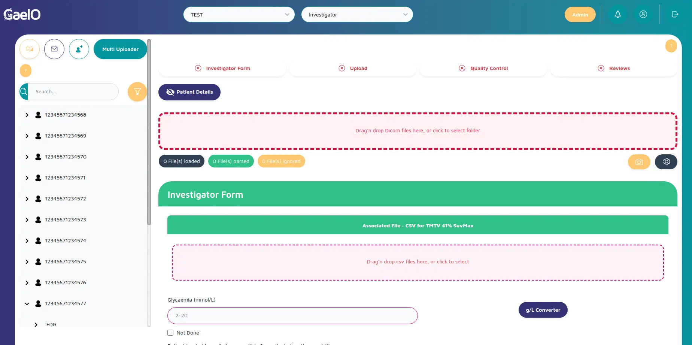The image size is (692, 345).
Task: Open the g/L Converter
Action: pyautogui.click(x=543, y=310)
